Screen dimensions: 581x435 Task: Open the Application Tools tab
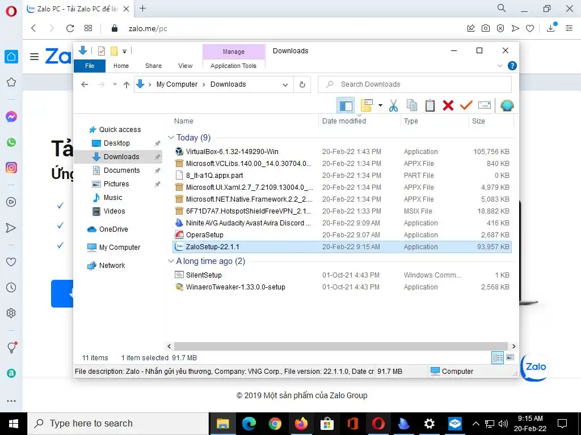coord(233,66)
